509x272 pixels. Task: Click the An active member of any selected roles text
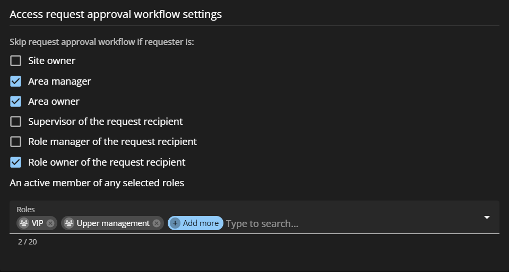[97, 183]
